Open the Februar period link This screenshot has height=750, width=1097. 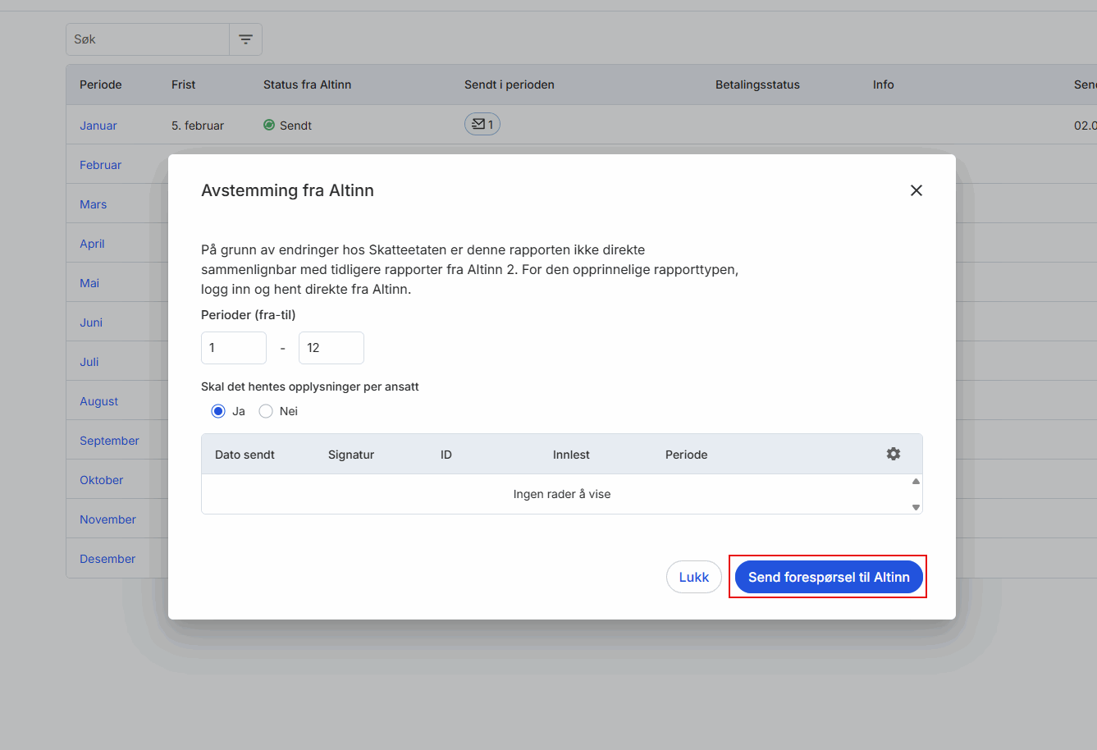pyautogui.click(x=100, y=165)
